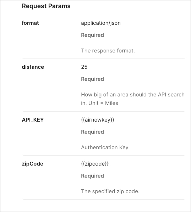Screen dimensions: 191x212
Task: Click the application/json value
Action: coord(101,23)
